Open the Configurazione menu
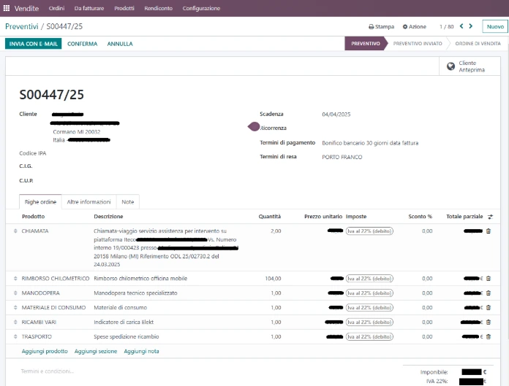Screen dimensions: 509x386 pyautogui.click(x=201, y=8)
